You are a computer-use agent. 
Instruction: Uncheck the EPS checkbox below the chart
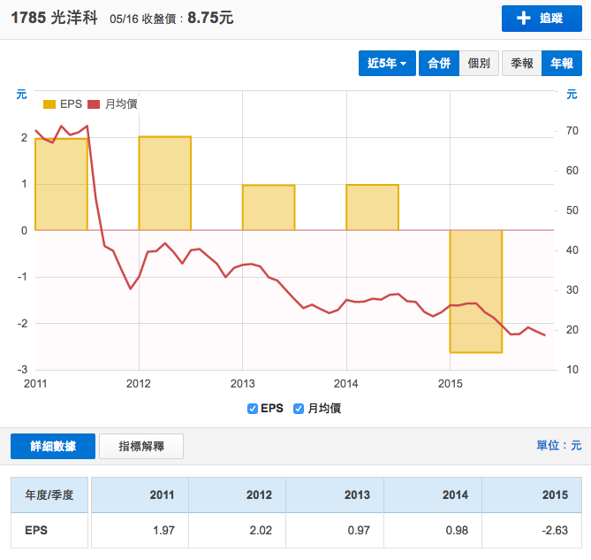(254, 409)
